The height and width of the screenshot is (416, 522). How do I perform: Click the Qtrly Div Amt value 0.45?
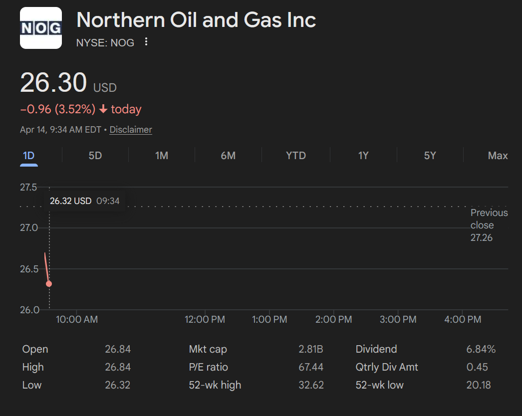pyautogui.click(x=477, y=367)
